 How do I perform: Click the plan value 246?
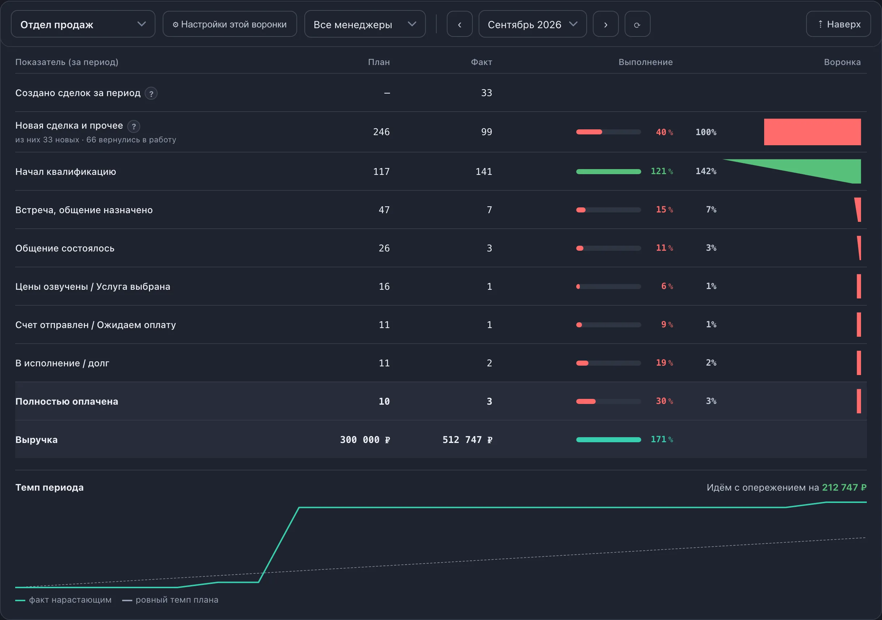(381, 132)
